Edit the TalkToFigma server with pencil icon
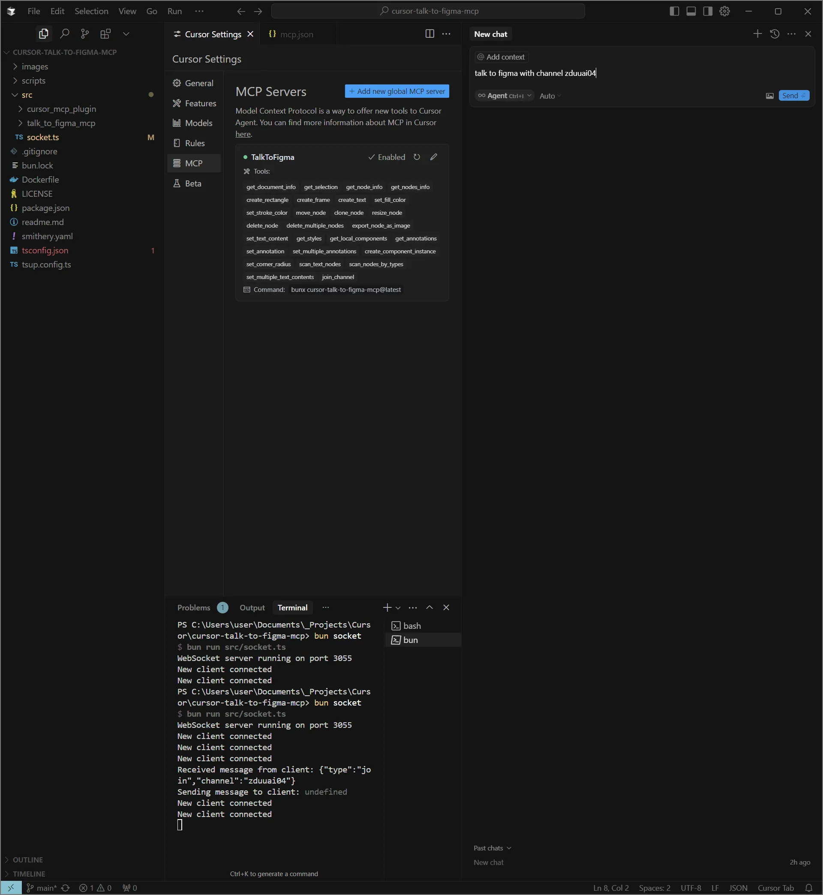This screenshot has height=895, width=823. point(433,157)
